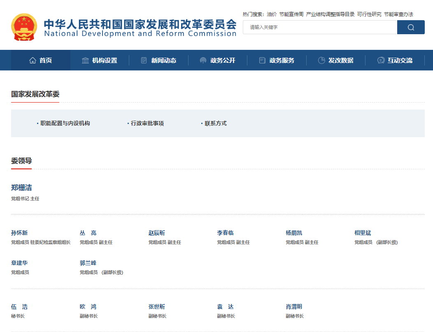Click the pie chart icon beside 发改数据
Viewport: 433px width, 332px height.
[321, 61]
